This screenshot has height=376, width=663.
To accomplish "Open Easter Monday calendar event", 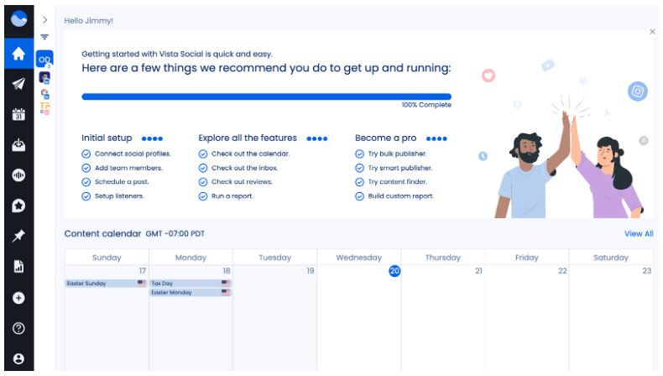I will pos(191,293).
